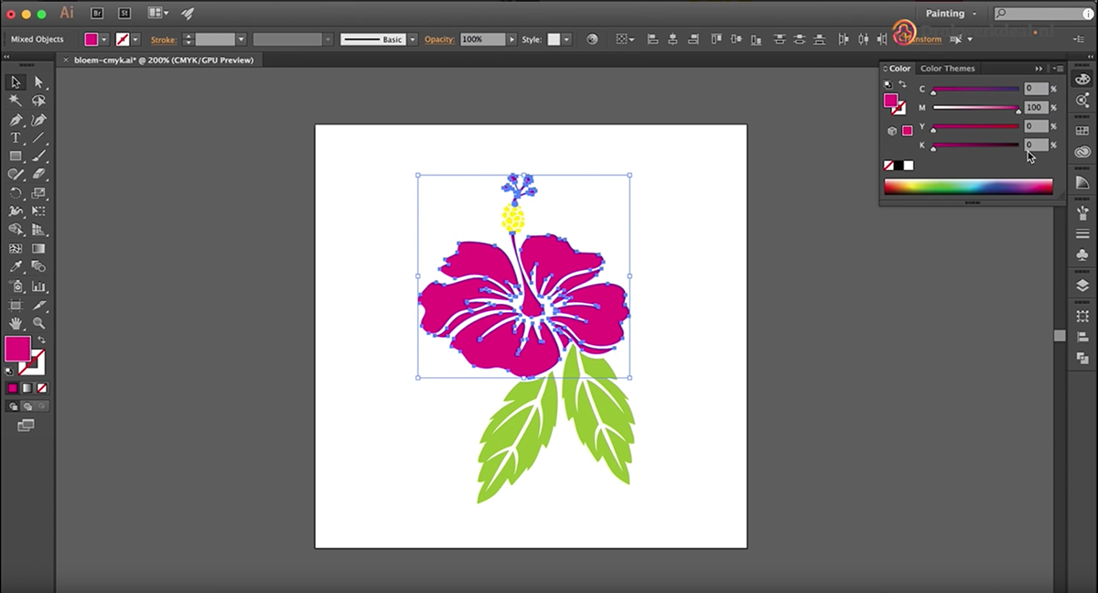
Task: Expand the Basic brush definition dropdown
Action: 413,39
